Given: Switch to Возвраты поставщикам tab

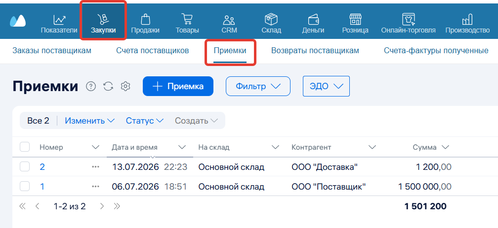Looking at the screenshot, I should click(315, 51).
